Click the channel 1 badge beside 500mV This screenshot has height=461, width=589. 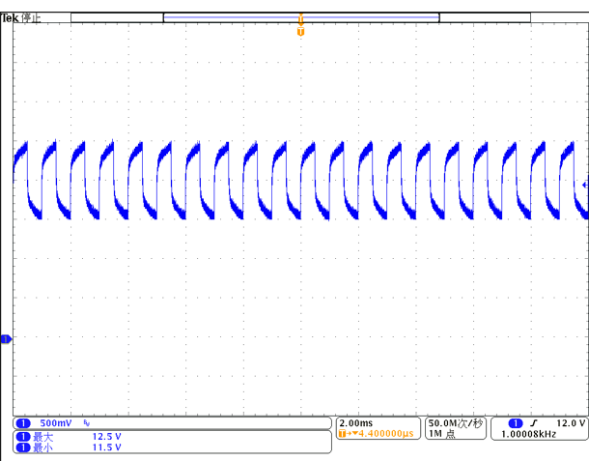(x=23, y=423)
